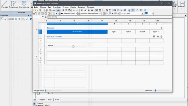Open the Правка menu
This screenshot has height=106, width=188.
click(x=43, y=7)
